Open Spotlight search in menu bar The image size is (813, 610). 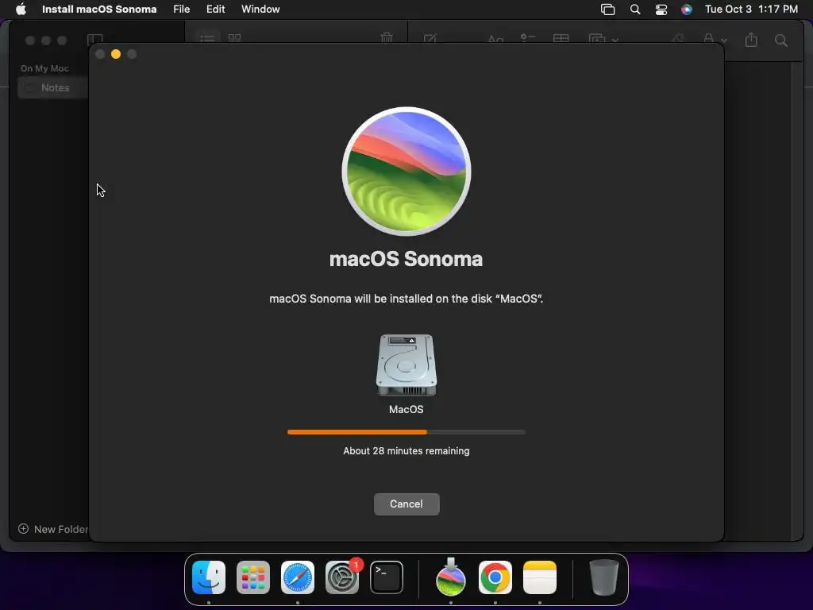coord(635,10)
